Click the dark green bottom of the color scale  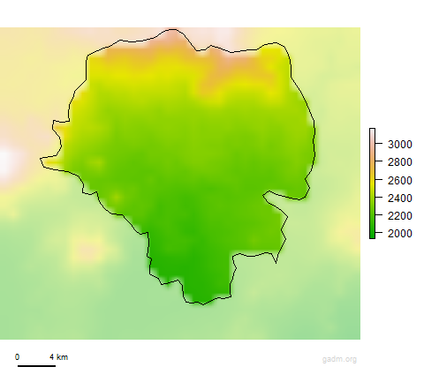pos(372,235)
